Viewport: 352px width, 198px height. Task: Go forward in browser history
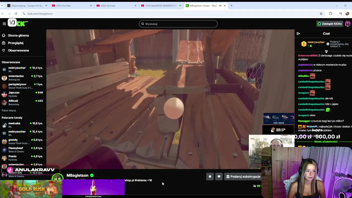(9, 13)
